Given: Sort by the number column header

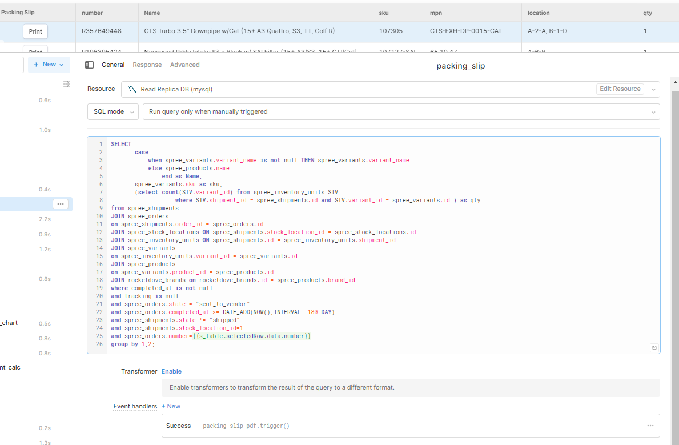Looking at the screenshot, I should point(107,13).
